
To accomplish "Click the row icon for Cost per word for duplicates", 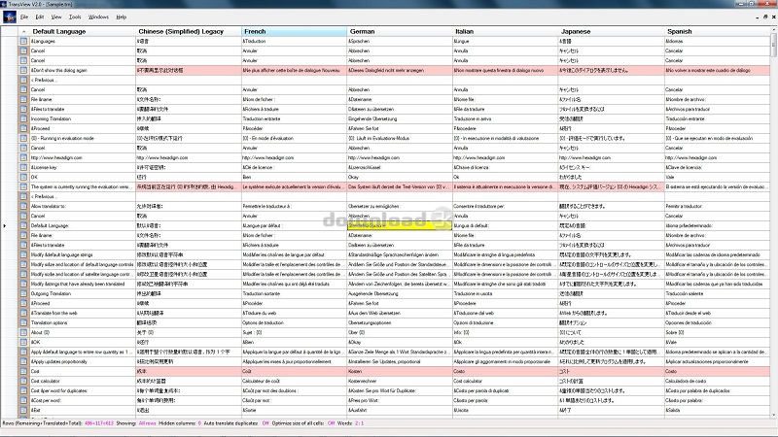I will [23, 390].
